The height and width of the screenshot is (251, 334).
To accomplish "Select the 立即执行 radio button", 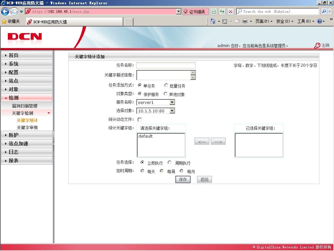I will (x=142, y=162).
